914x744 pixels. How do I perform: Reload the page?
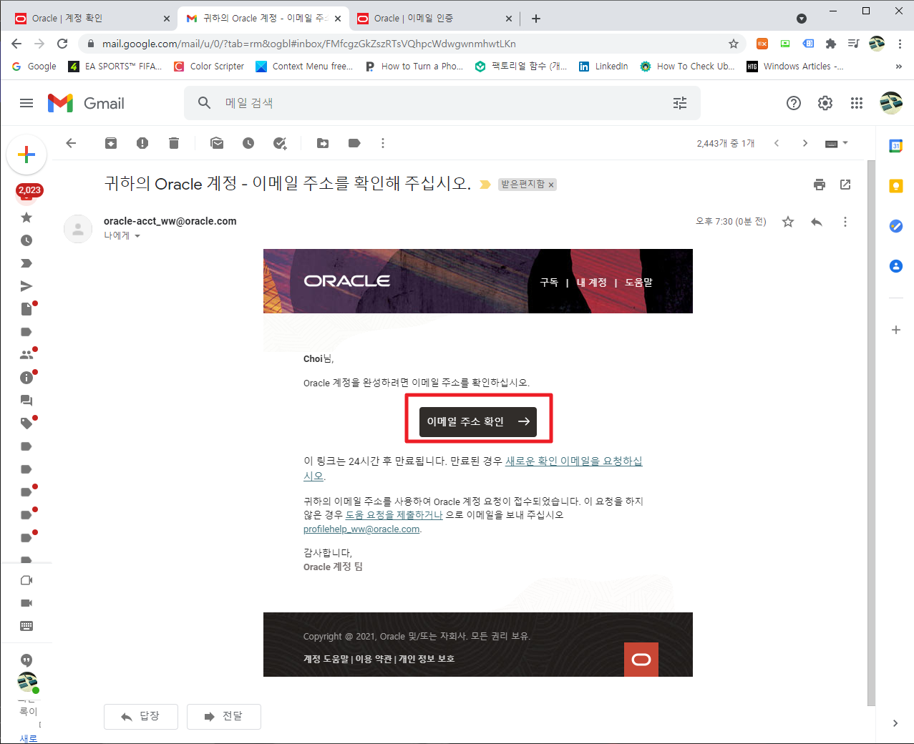point(62,44)
